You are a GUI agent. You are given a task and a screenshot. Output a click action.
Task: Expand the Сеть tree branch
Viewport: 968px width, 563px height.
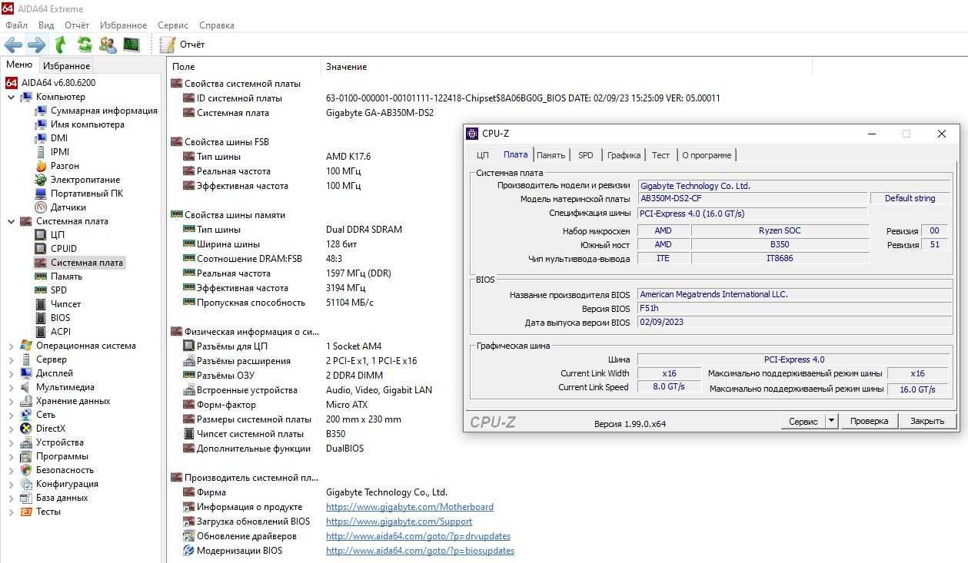click(x=11, y=415)
